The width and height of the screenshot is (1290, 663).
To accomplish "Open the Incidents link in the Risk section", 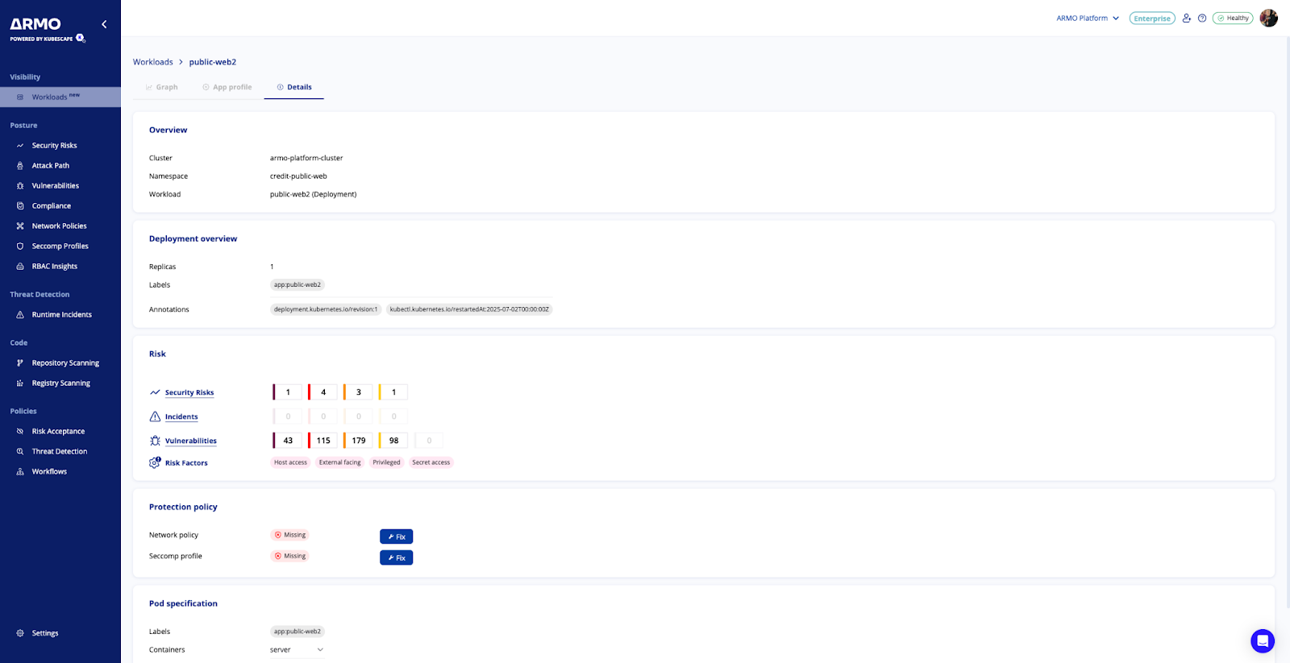I will coord(181,416).
